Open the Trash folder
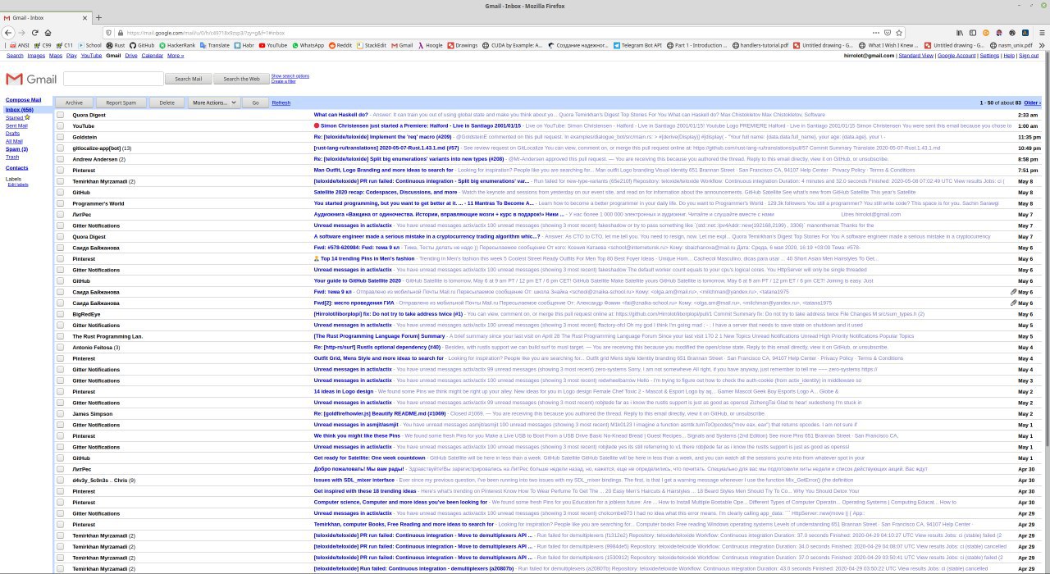Viewport: 1050px width, 574px height. 12,157
